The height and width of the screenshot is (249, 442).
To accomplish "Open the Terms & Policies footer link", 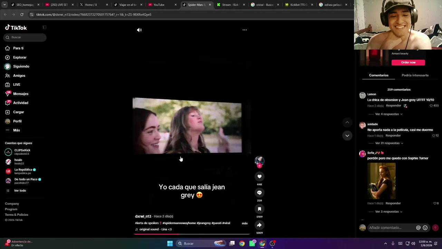I will click(x=17, y=215).
